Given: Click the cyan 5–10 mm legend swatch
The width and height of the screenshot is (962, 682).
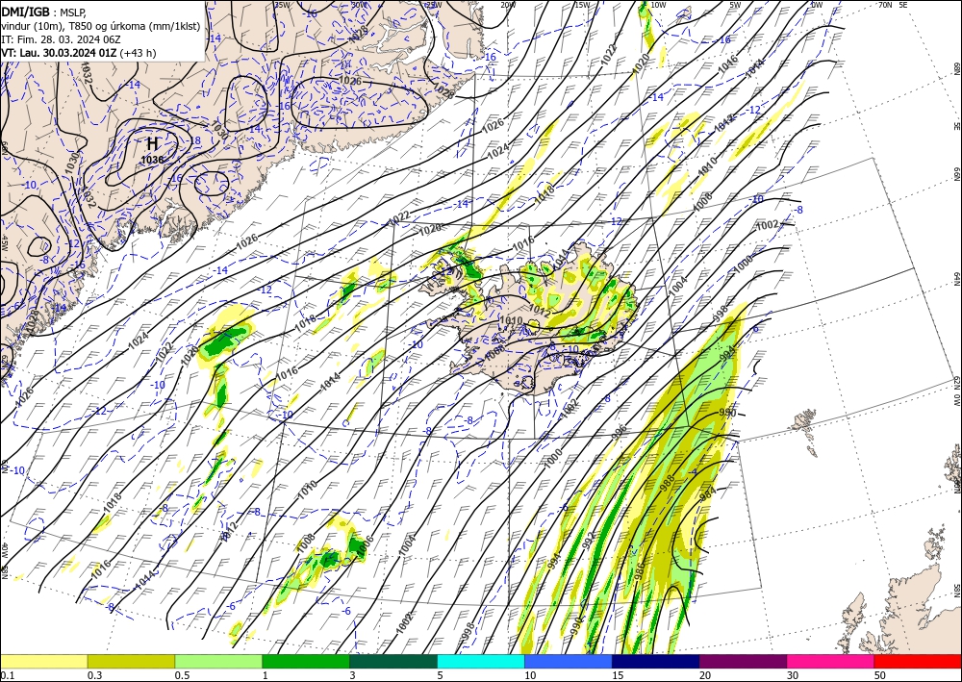Looking at the screenshot, I should point(481,661).
